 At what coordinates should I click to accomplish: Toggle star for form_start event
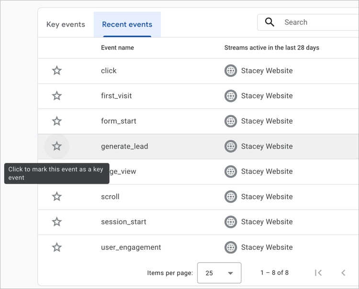[57, 121]
